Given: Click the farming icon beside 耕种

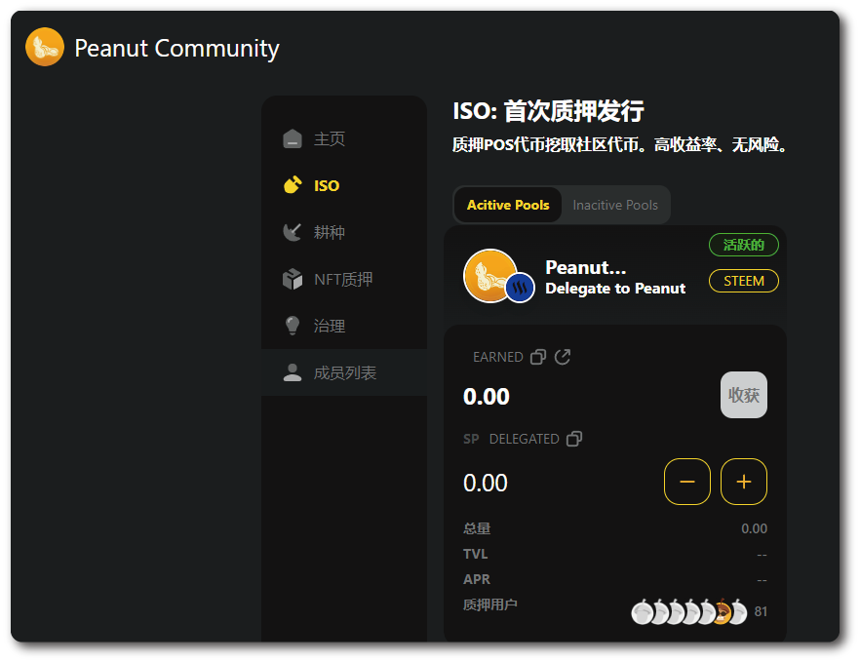Looking at the screenshot, I should 293,232.
